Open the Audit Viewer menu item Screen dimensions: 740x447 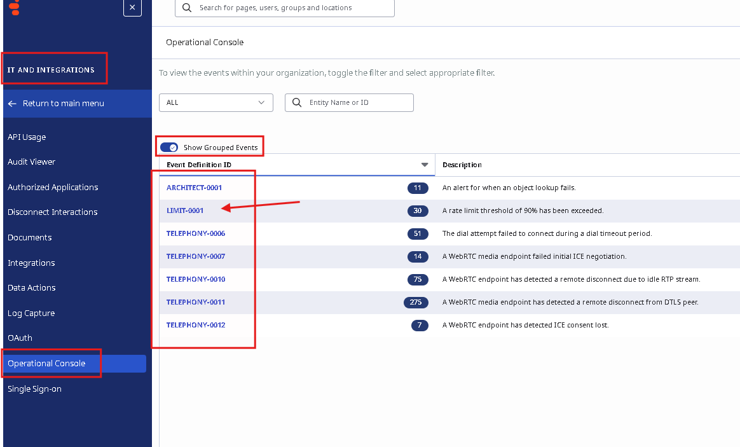[32, 162]
